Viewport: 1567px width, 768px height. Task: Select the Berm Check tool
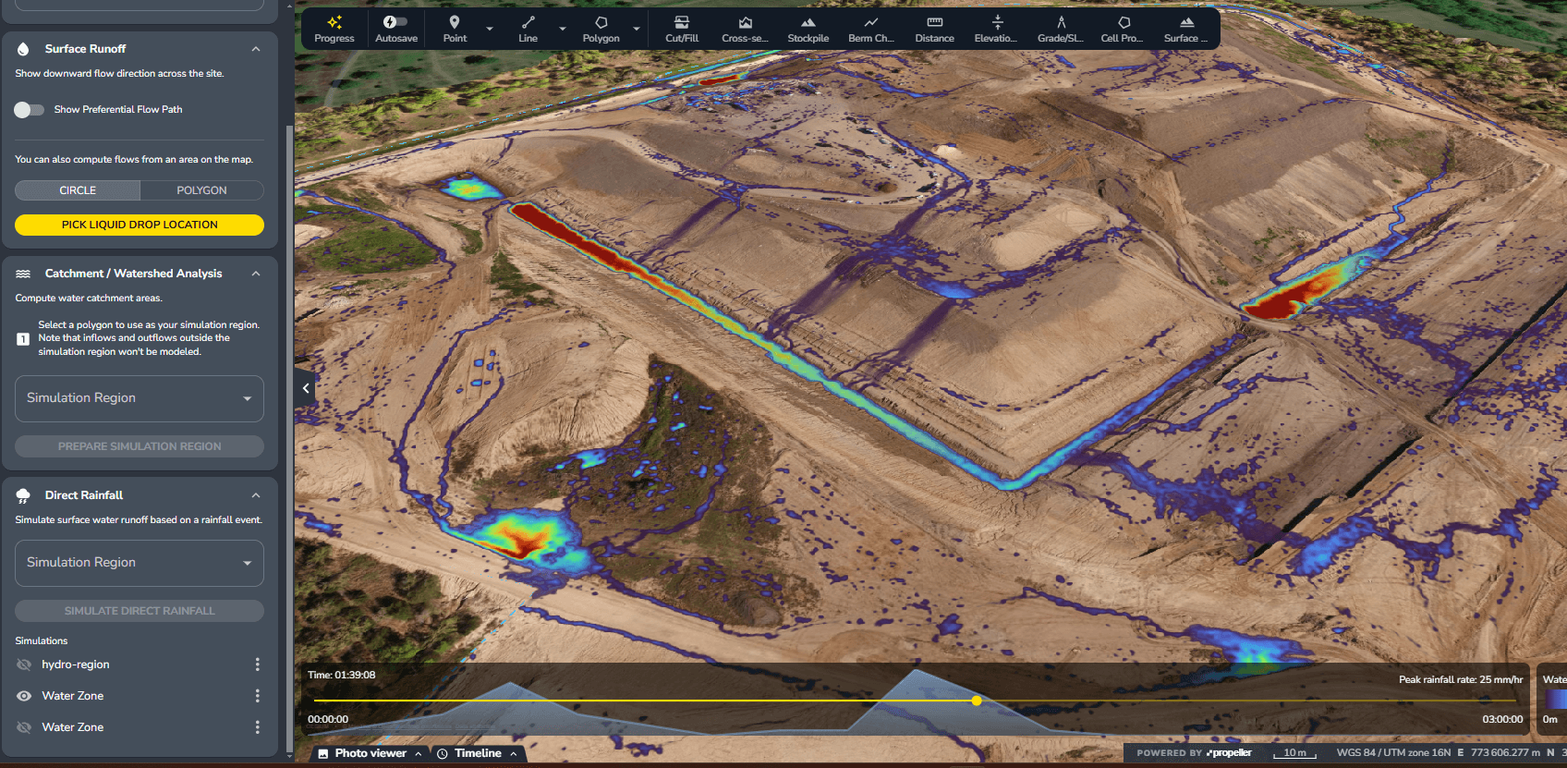[x=870, y=29]
